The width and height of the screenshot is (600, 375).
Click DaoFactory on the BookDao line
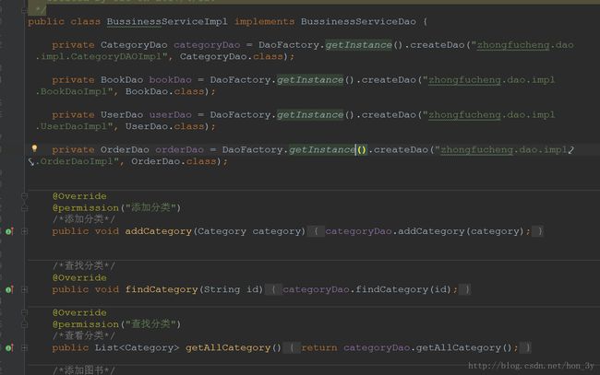tap(240, 80)
